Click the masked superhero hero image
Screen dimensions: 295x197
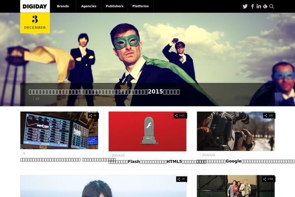coord(147,60)
